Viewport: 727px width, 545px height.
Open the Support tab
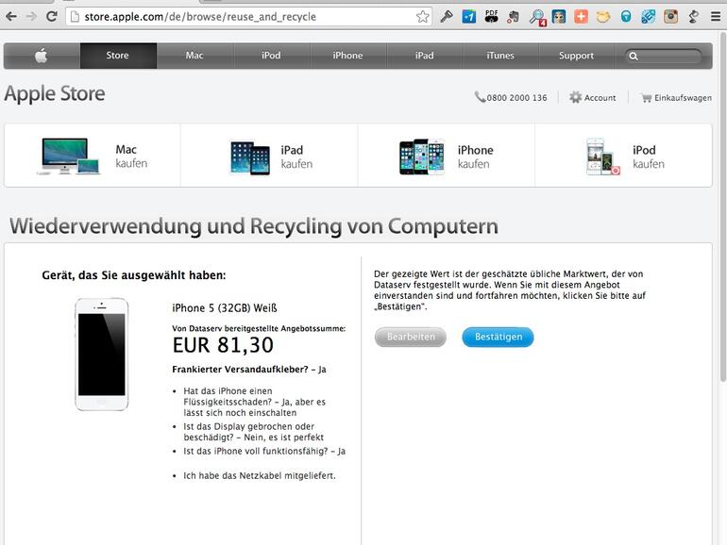point(576,56)
